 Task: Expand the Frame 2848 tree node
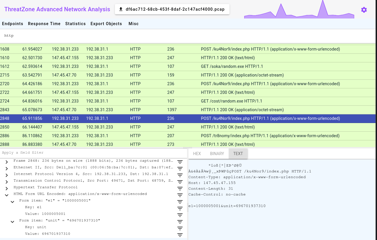[x=7, y=162]
